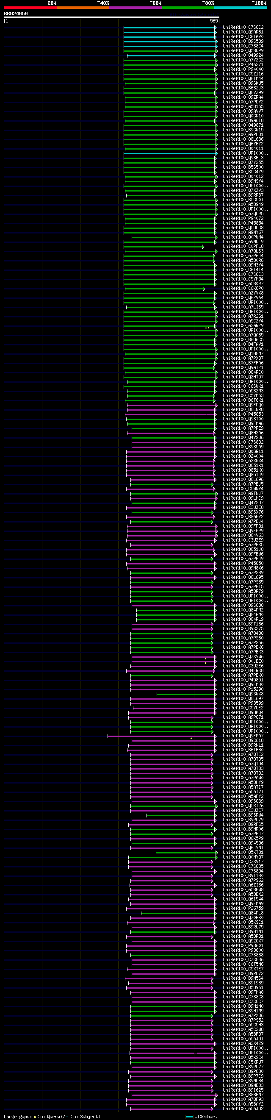
Task: Click the UniRef100_Q6TM44 label
Action: pos(243,79)
